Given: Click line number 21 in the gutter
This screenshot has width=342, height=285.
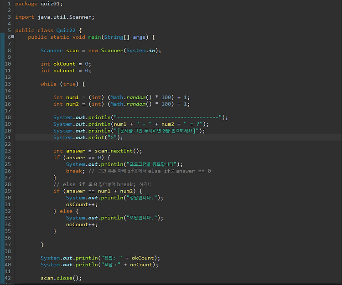Looking at the screenshot, I should 8,137.
